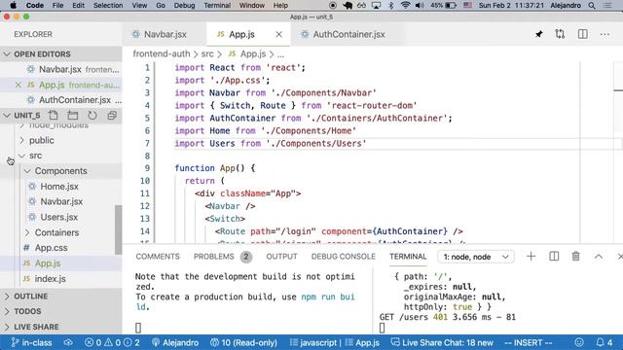Click the New File icon in UNIT_5 header
This screenshot has width=623, height=350.
pyautogui.click(x=53, y=116)
